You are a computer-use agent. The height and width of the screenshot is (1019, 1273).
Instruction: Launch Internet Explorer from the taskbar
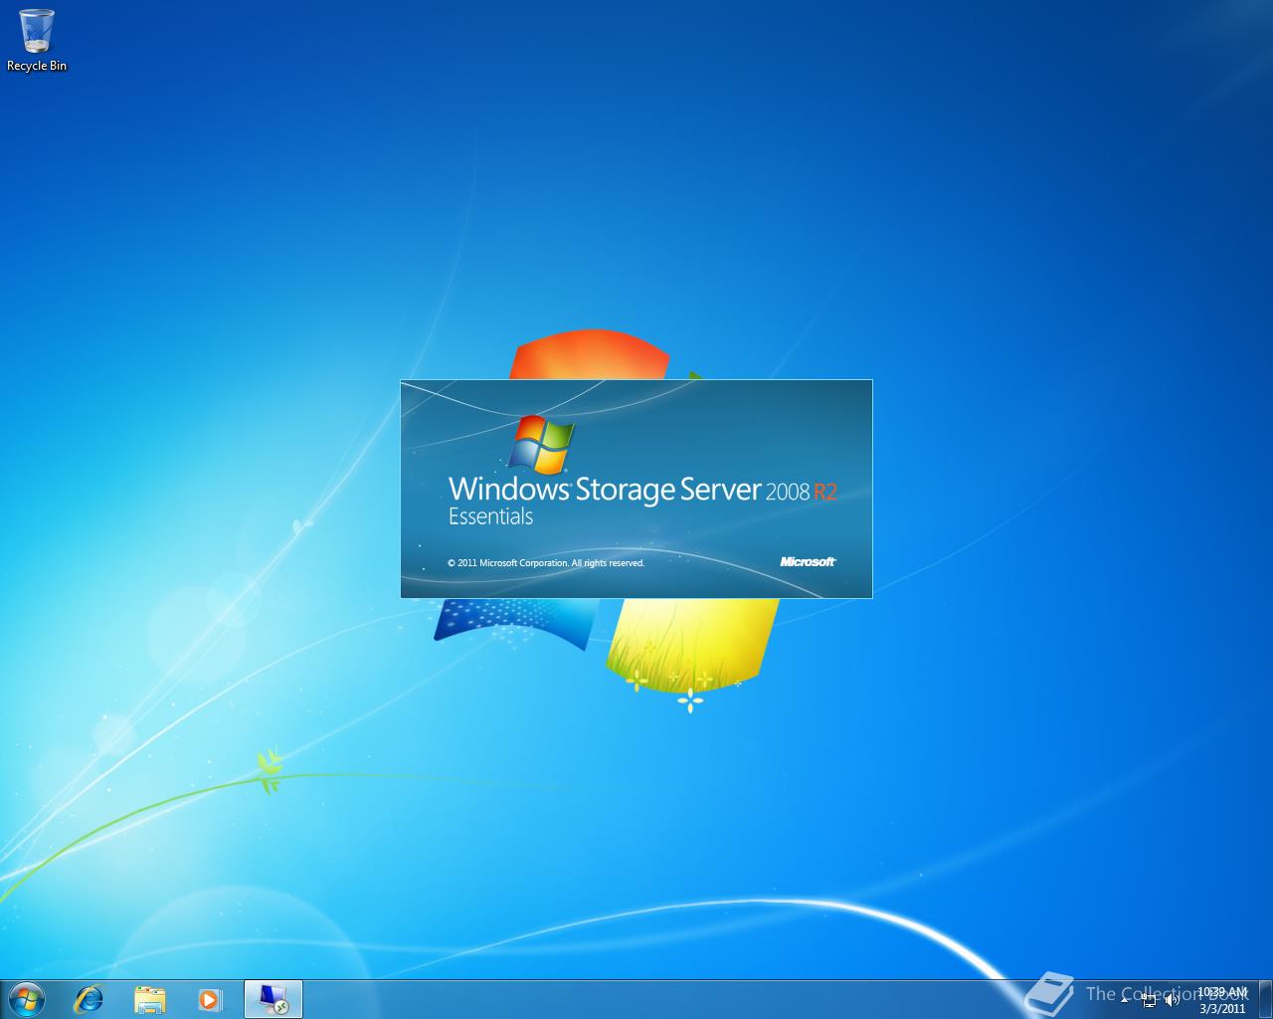click(90, 999)
